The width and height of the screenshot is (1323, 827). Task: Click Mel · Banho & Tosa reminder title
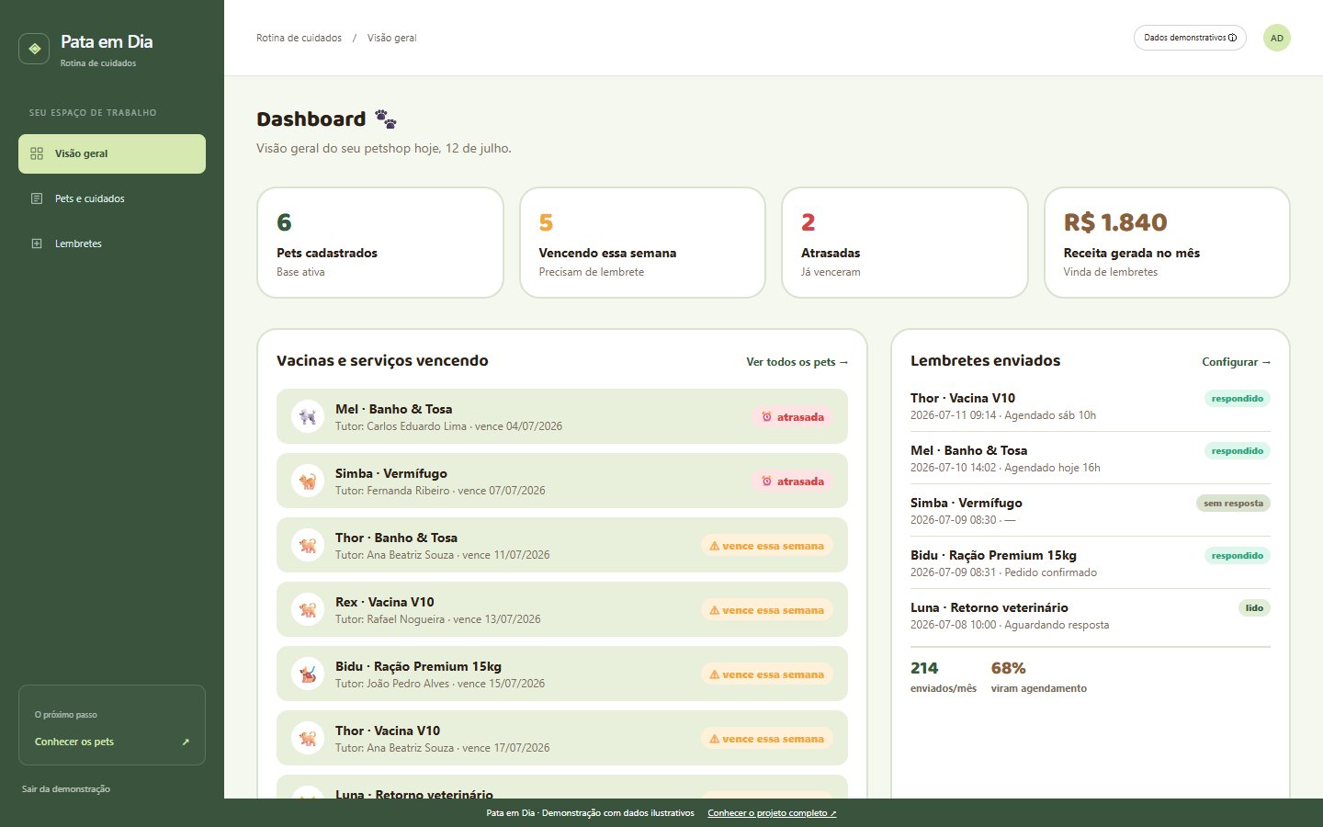(x=968, y=450)
